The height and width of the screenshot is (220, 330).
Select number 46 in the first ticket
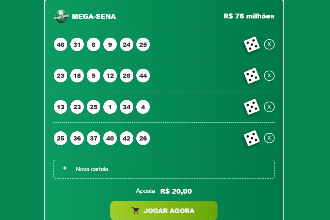coord(61,45)
